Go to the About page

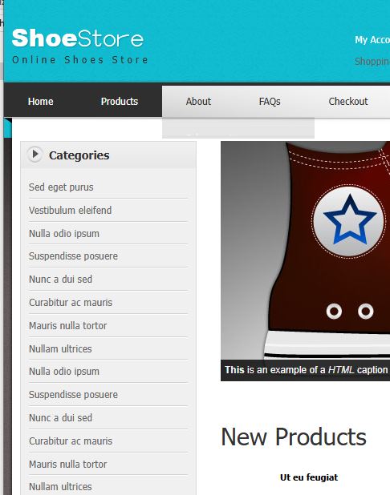pyautogui.click(x=198, y=102)
